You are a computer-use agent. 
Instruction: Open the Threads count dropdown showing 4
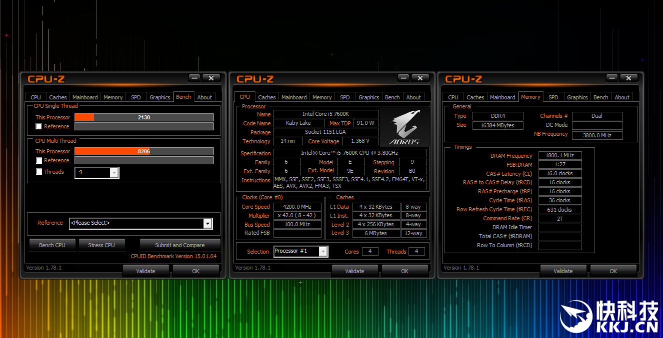click(113, 172)
